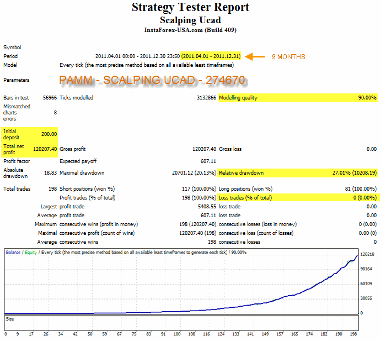Click the highlighted period "(2011.04.01 - 2011.12.31)"
Screen dimensions: 381x341
[211, 56]
